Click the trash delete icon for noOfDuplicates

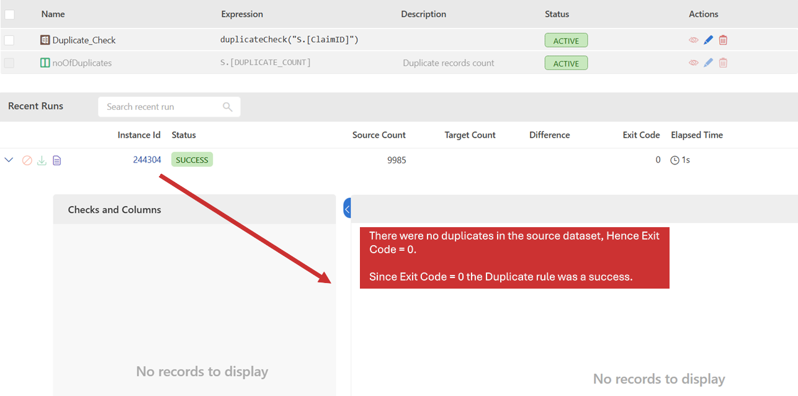coord(723,63)
